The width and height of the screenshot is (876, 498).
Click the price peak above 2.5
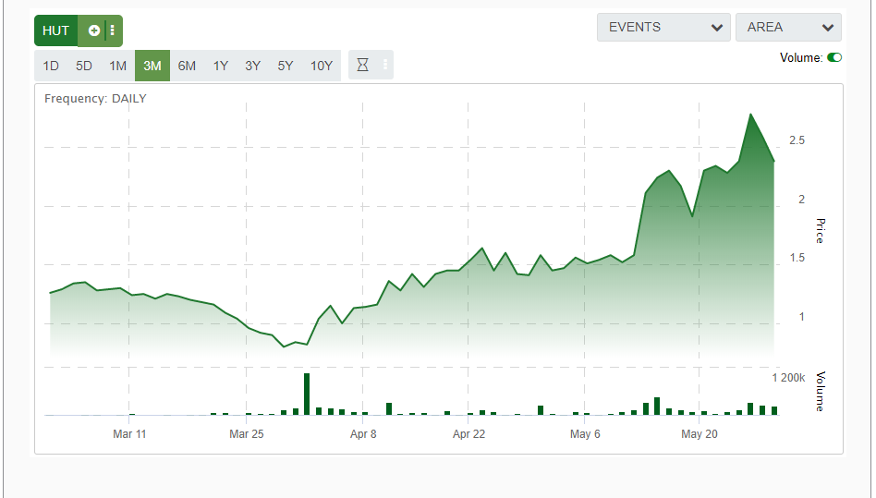[750, 115]
